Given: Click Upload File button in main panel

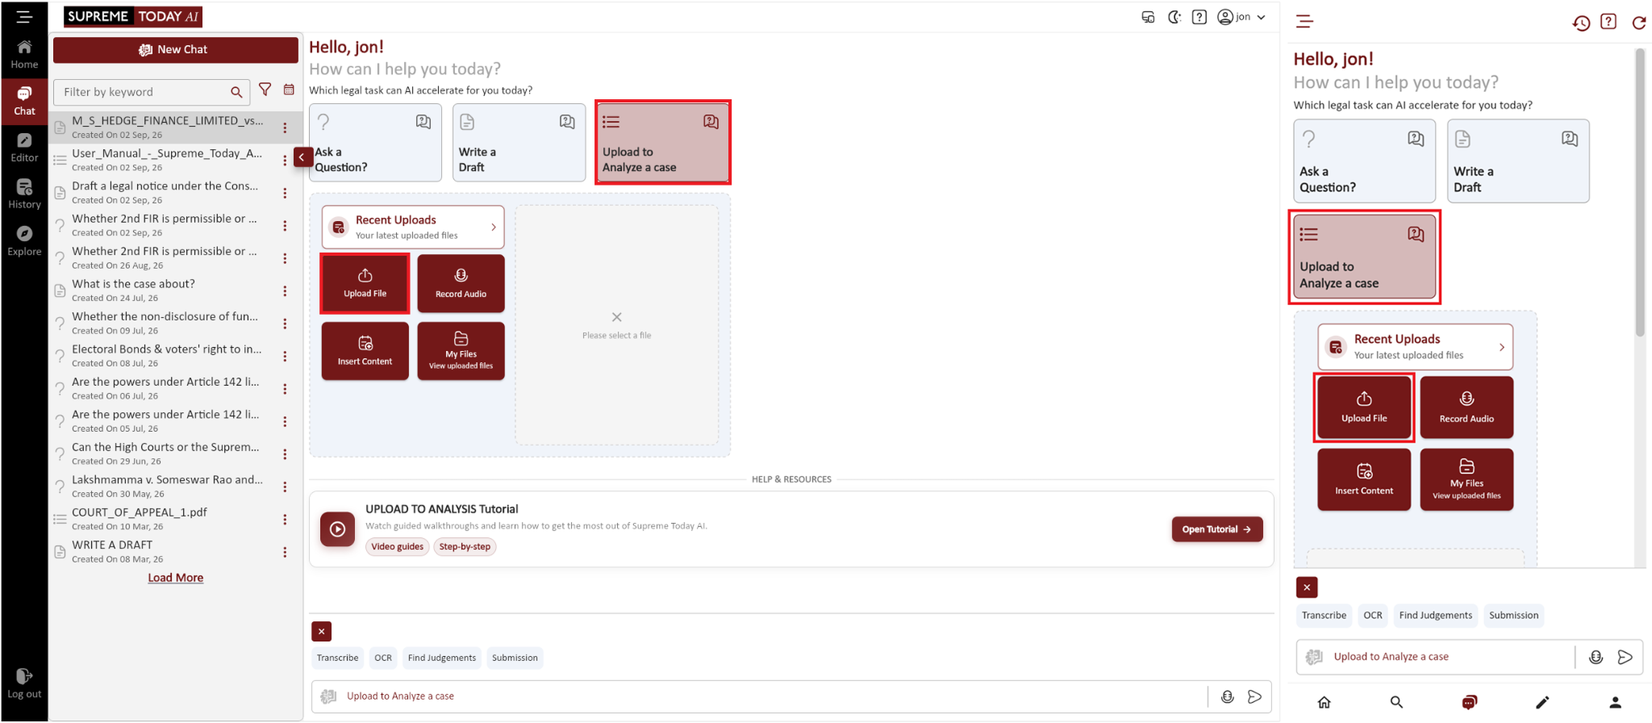Looking at the screenshot, I should (365, 283).
